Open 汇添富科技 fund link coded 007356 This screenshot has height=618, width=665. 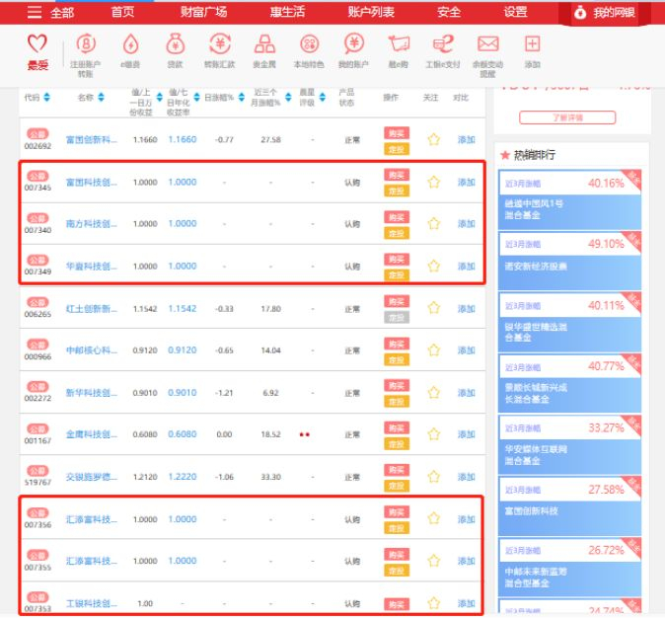(91, 519)
